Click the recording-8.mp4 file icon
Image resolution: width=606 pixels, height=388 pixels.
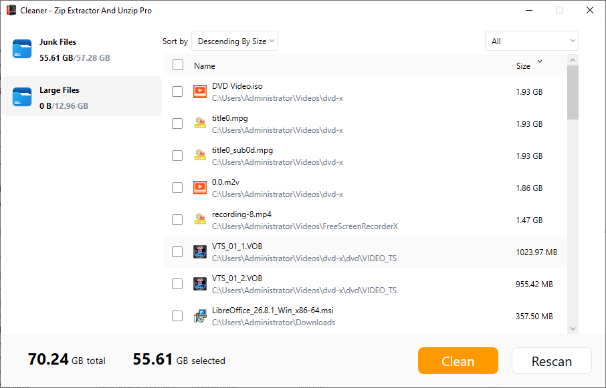click(200, 220)
